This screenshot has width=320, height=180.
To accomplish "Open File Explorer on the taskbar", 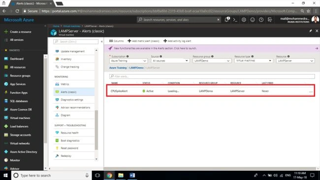I will click(121, 175).
